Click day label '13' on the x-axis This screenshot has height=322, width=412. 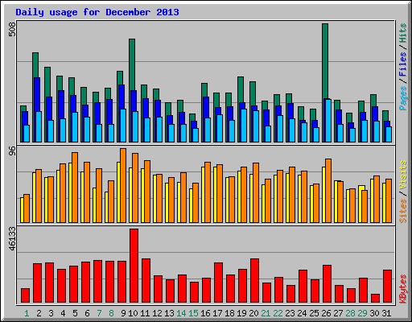(x=169, y=313)
